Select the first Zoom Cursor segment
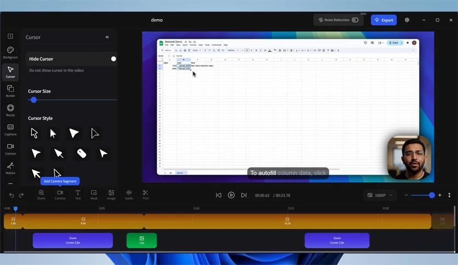Image resolution: width=458 pixels, height=265 pixels. click(x=73, y=240)
